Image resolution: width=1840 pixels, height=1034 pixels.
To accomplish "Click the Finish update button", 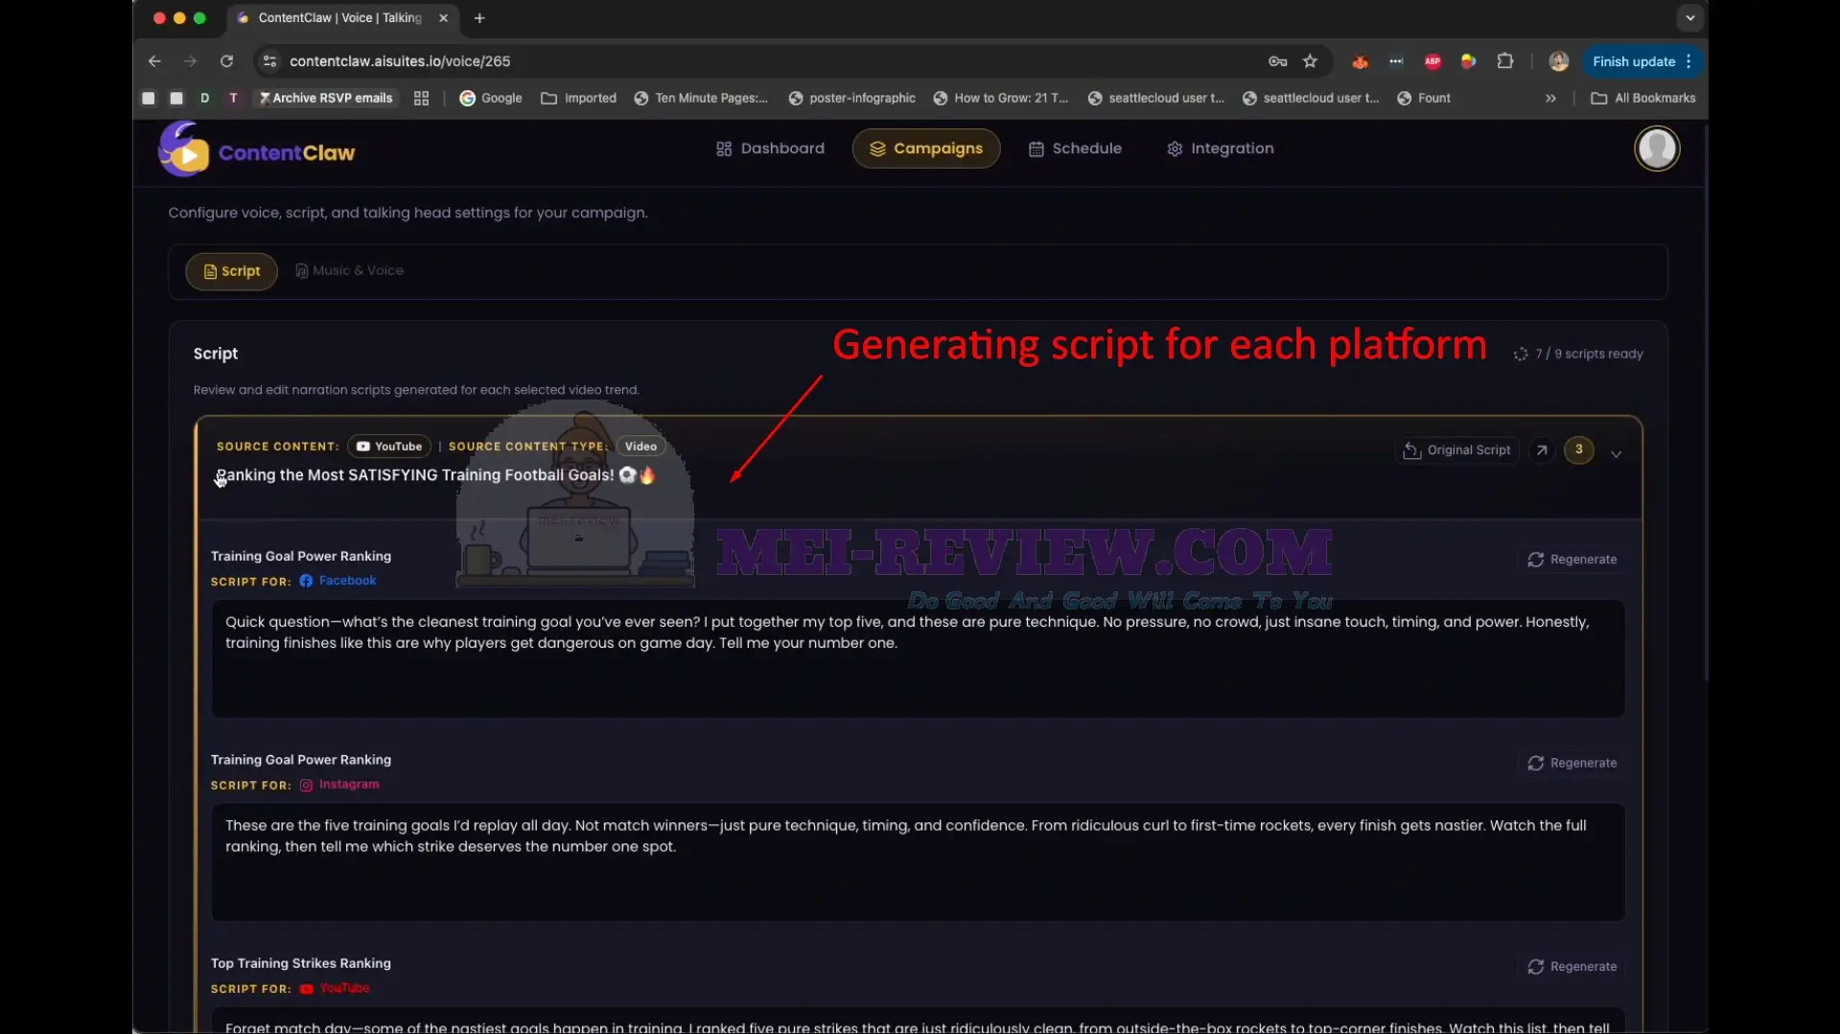I will tap(1642, 61).
